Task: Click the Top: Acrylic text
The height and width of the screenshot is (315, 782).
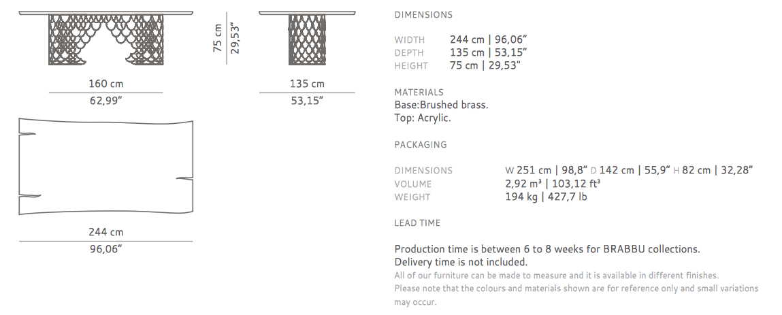Action: (423, 118)
